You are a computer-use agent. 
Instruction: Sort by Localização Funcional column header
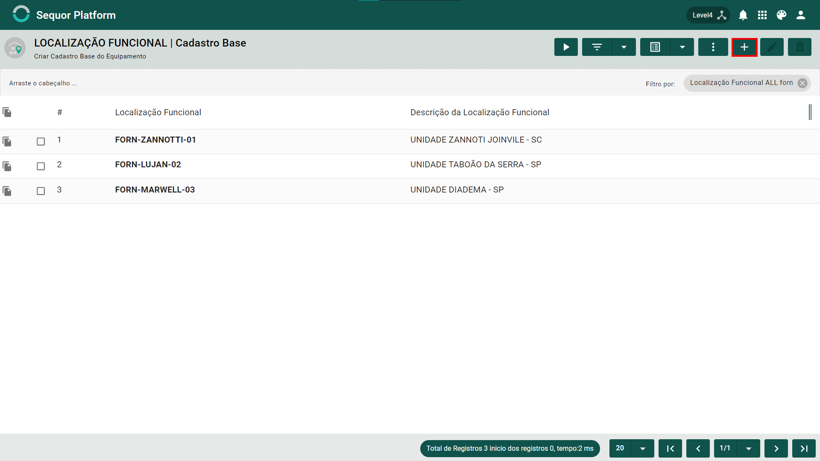tap(158, 112)
